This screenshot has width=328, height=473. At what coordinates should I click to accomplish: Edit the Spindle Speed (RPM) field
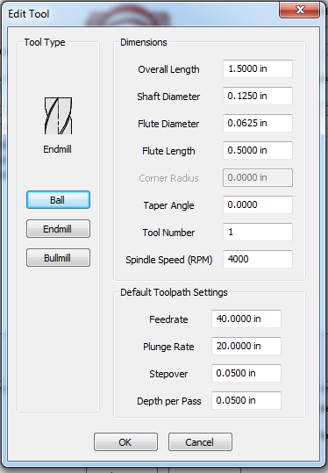pos(258,259)
